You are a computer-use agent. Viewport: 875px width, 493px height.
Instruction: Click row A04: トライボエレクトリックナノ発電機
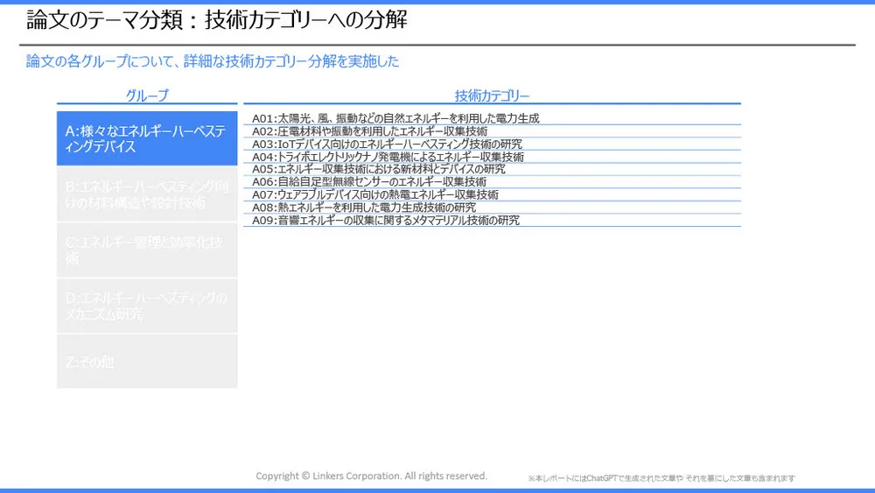(492, 157)
